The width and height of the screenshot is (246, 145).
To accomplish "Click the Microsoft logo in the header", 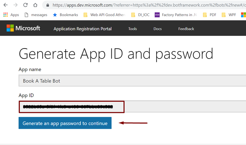I will 24,29.
